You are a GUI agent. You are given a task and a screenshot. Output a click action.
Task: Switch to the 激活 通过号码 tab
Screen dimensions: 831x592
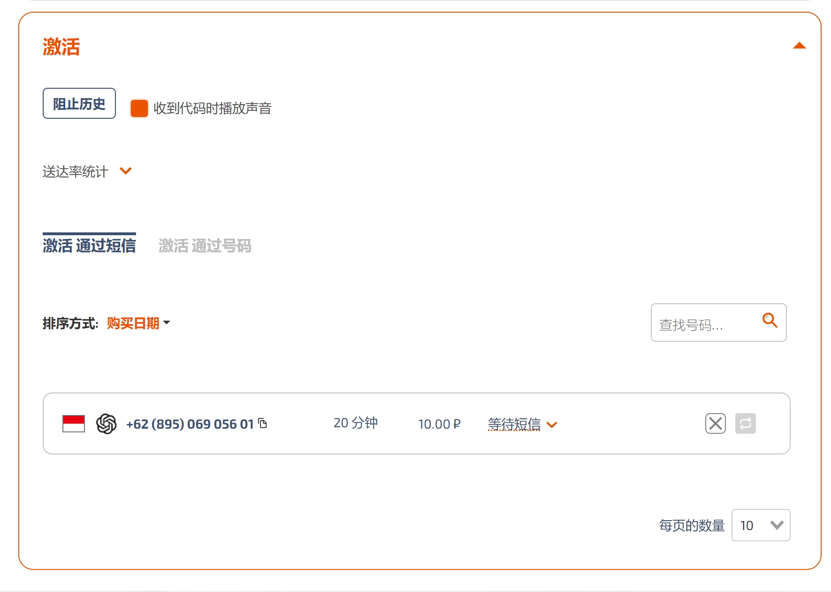click(x=205, y=246)
